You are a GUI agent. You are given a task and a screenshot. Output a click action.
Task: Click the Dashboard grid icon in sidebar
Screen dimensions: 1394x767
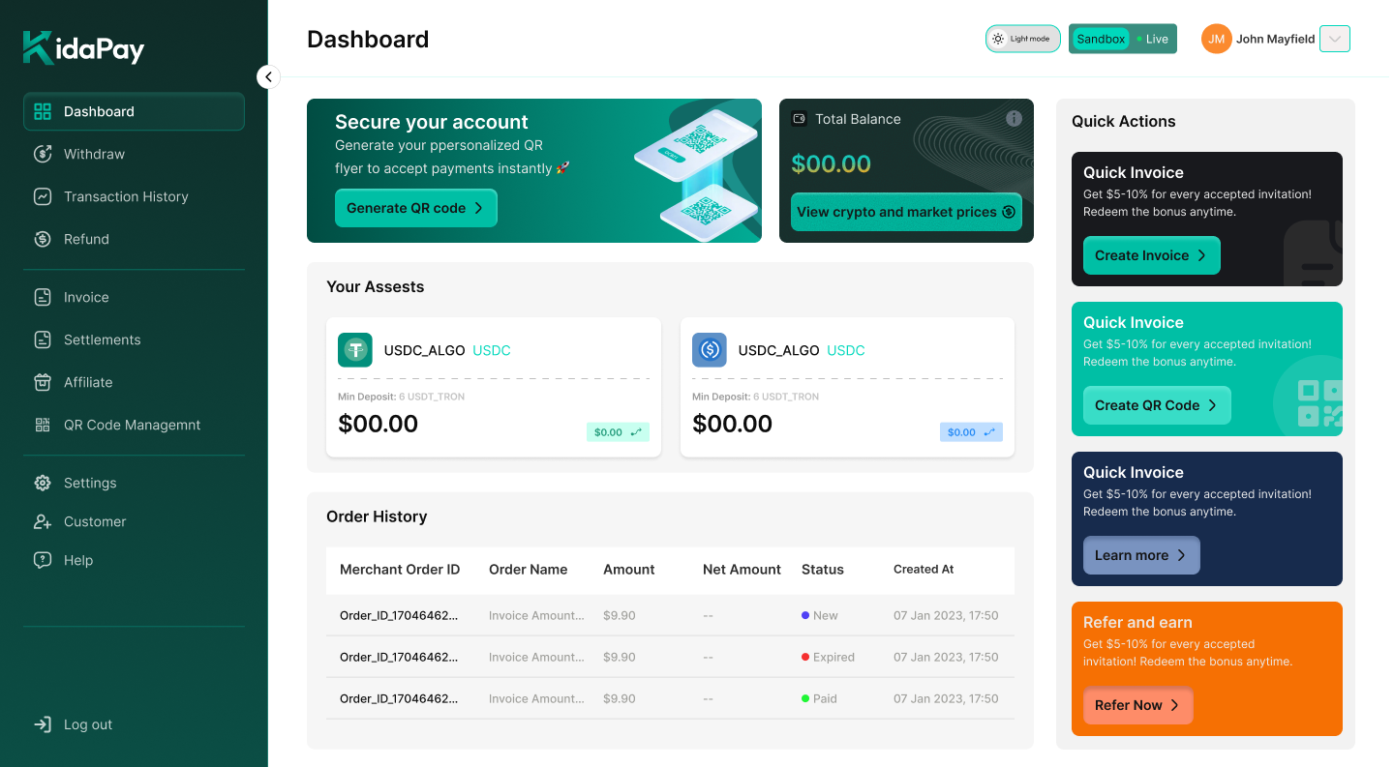pyautogui.click(x=43, y=111)
